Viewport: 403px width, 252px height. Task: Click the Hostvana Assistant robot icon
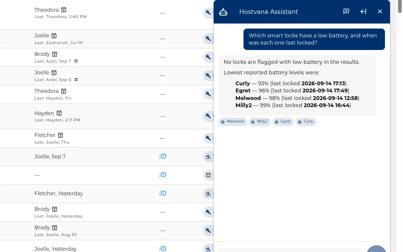point(223,12)
